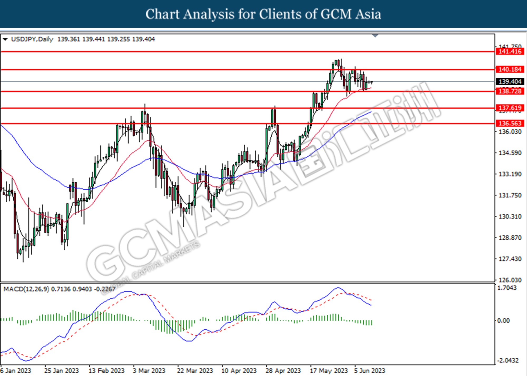Click the 140.184 resistance level label
Viewport: 527px width, 376px height.
point(510,69)
